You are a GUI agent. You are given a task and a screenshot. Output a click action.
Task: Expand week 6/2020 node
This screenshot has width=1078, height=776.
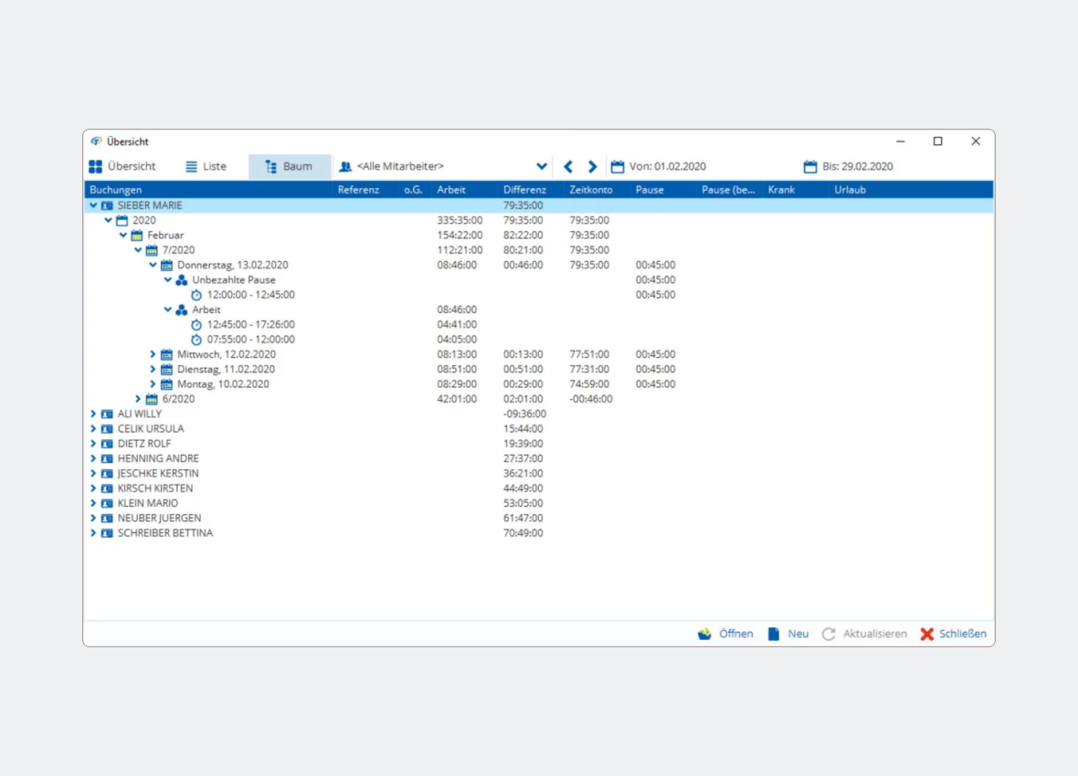pyautogui.click(x=138, y=399)
